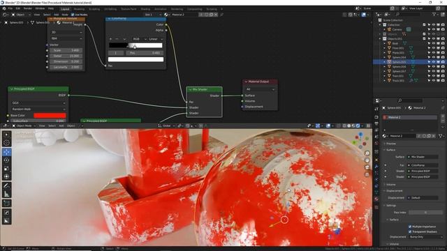Open the RGB color mode dropdown in ColorRamp

[x=139, y=39]
